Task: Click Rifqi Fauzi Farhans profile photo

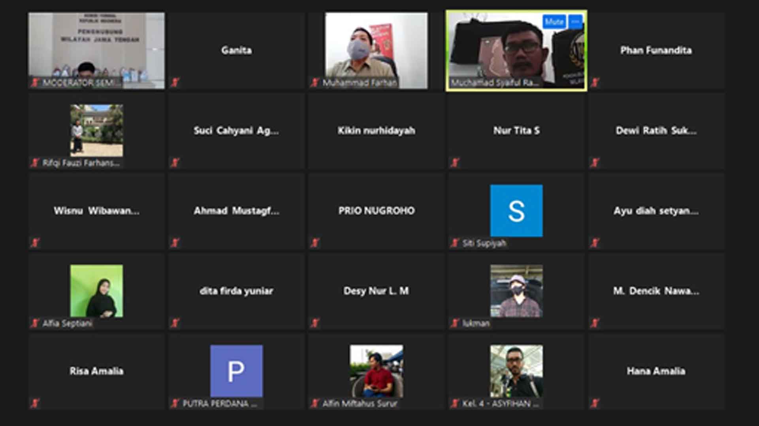Action: pyautogui.click(x=96, y=130)
